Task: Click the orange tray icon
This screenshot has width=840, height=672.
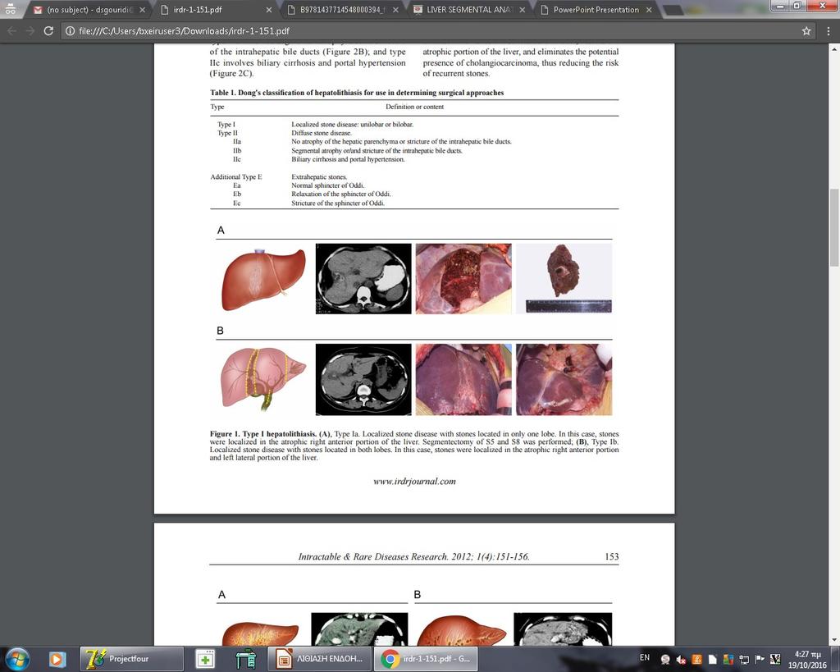Action: pos(697,659)
